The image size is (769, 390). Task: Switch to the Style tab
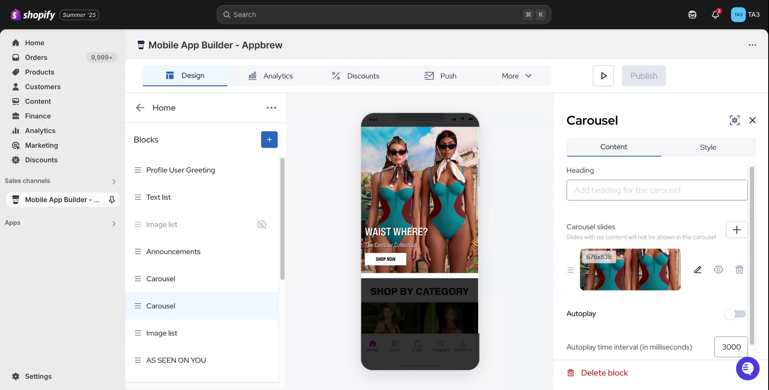pyautogui.click(x=708, y=147)
